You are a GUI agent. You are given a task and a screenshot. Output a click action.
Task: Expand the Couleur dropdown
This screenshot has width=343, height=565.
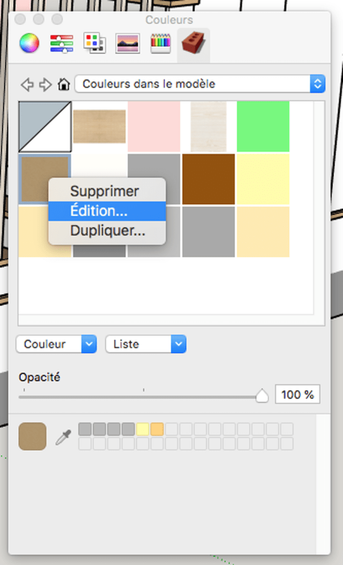[57, 344]
